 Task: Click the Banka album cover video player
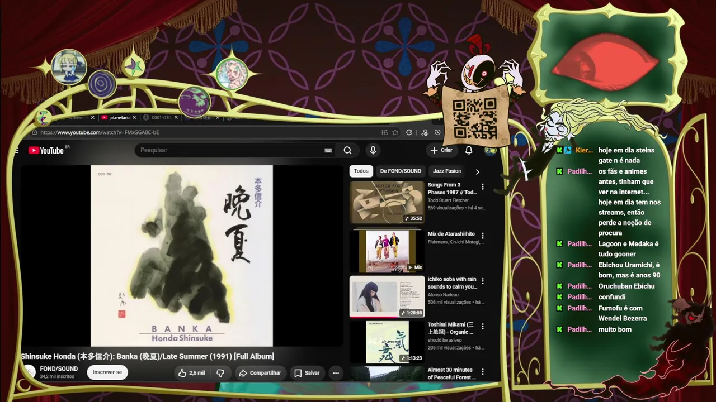point(182,256)
